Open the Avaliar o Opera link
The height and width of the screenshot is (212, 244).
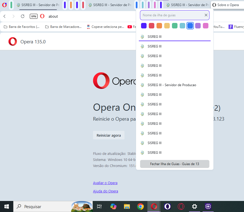click(x=105, y=183)
